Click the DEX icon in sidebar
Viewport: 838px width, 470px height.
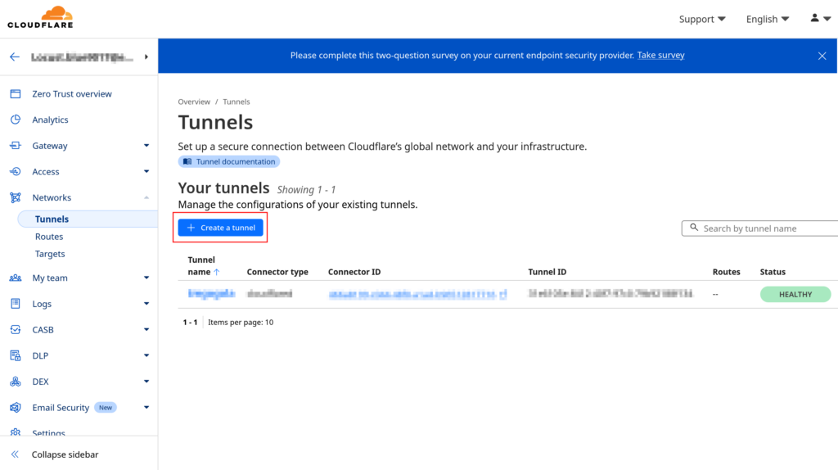click(x=16, y=382)
